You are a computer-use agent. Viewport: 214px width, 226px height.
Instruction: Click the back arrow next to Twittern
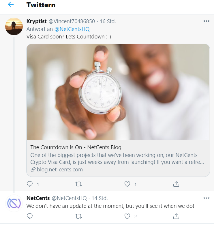pyautogui.click(x=11, y=5)
